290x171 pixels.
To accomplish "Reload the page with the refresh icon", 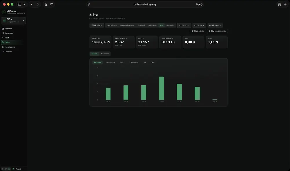I will click(x=202, y=4).
